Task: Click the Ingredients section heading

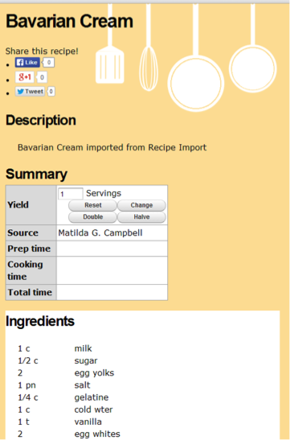Action: click(40, 321)
